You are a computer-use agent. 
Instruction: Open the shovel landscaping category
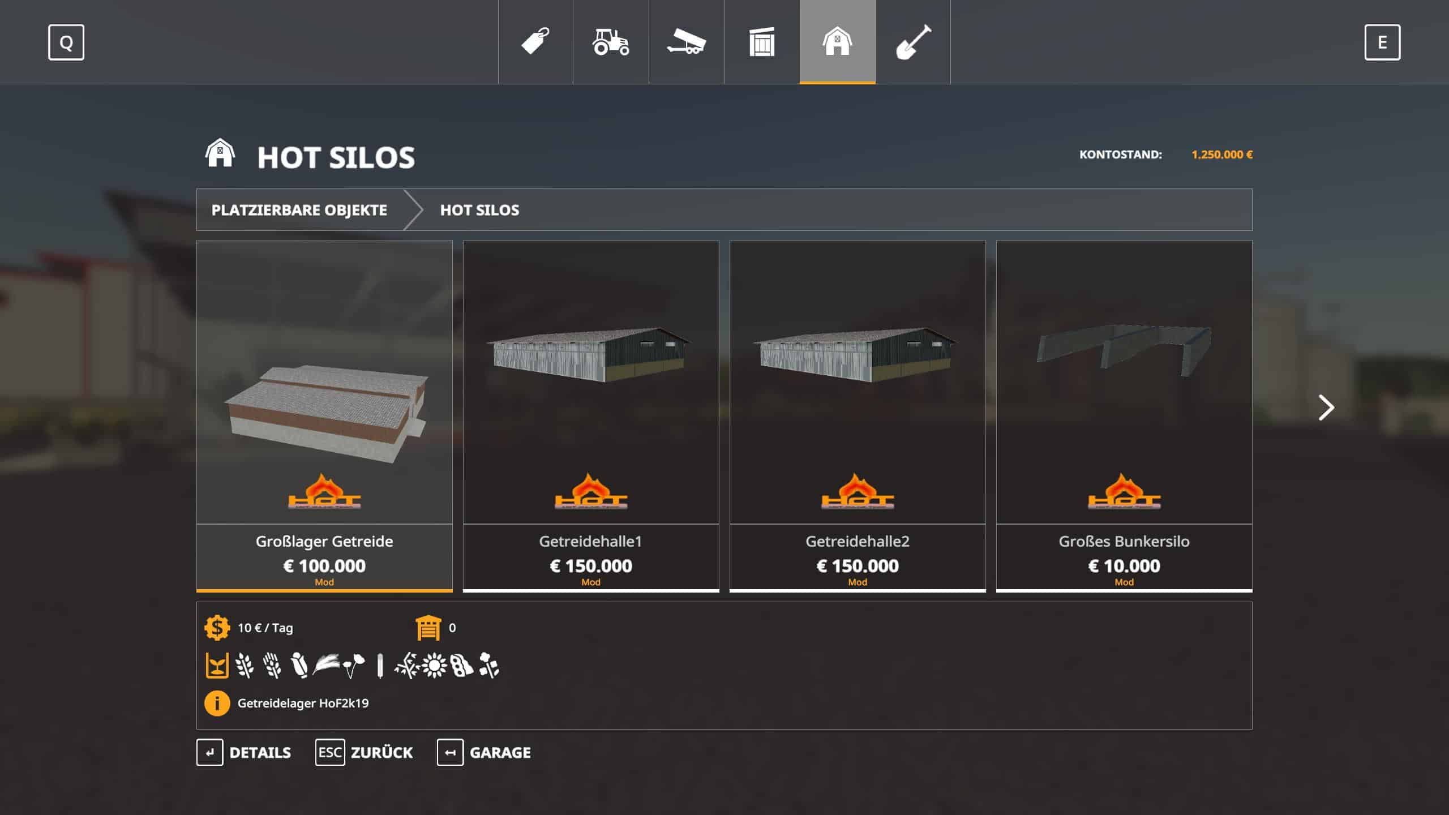point(913,42)
